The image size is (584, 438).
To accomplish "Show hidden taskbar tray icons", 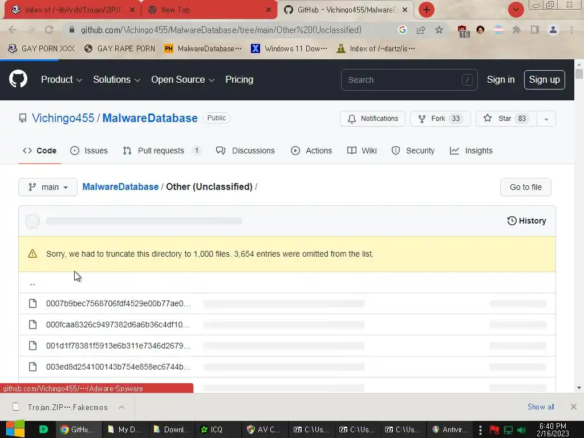I will tap(480, 430).
